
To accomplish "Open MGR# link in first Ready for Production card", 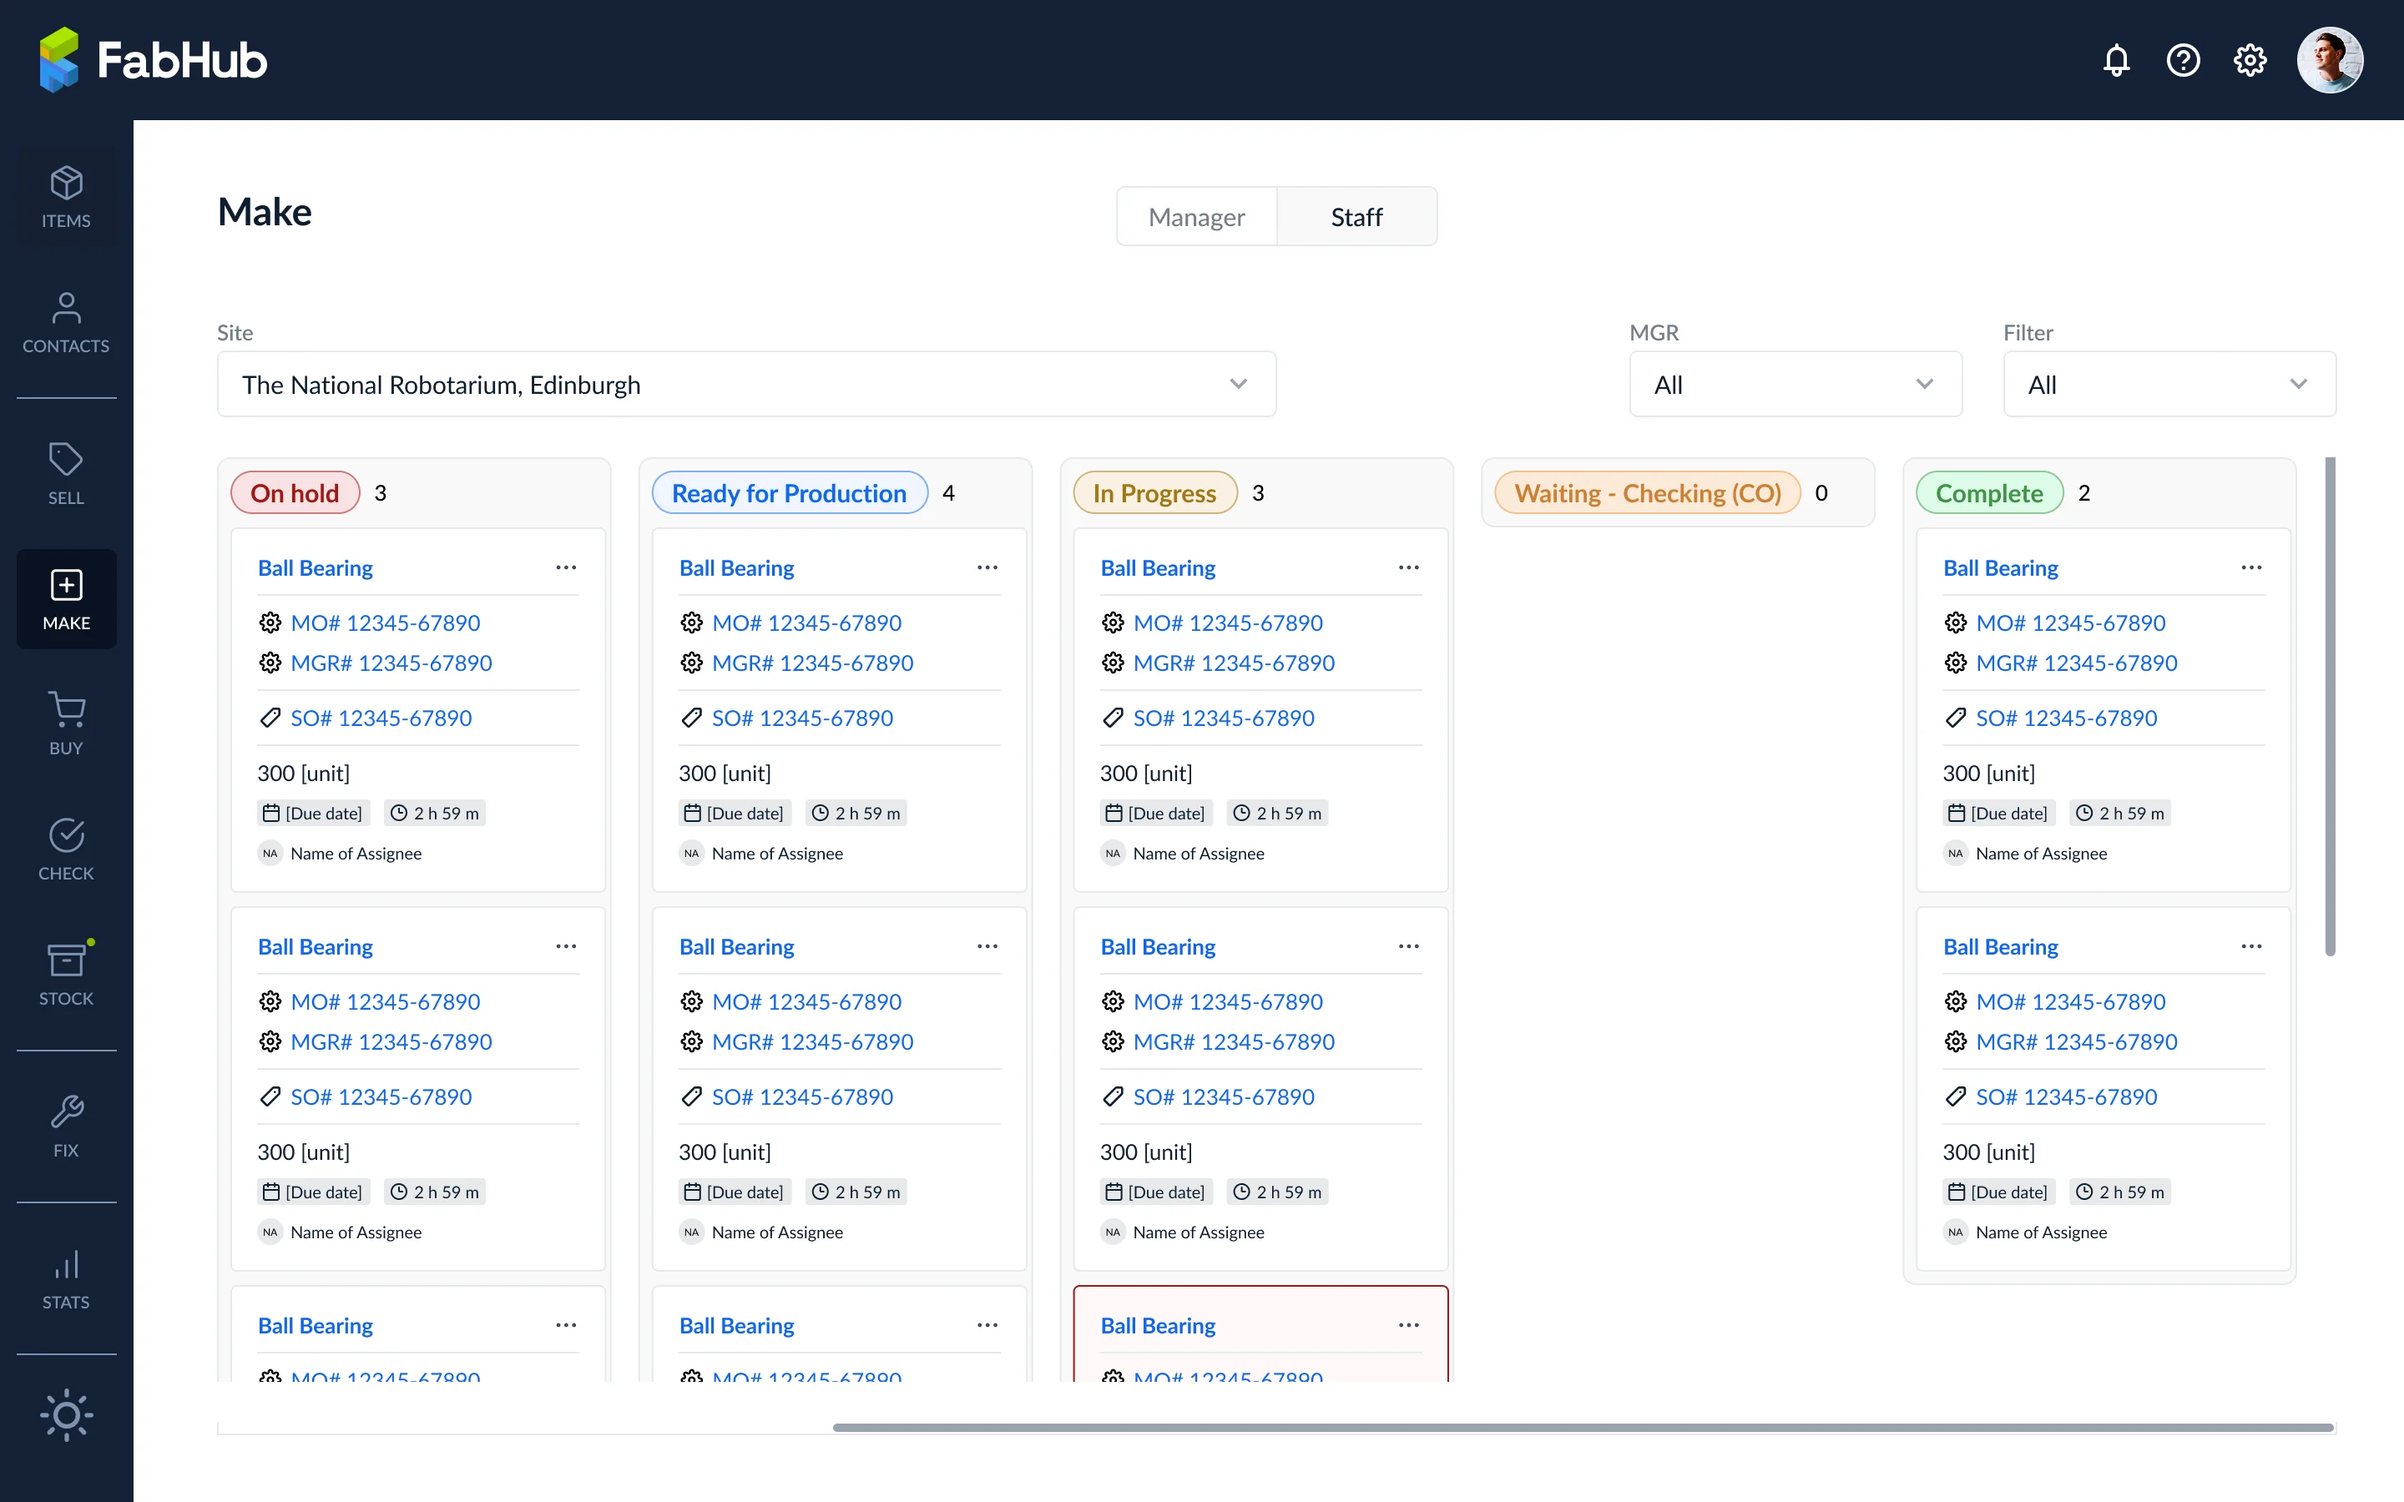I will pos(812,663).
